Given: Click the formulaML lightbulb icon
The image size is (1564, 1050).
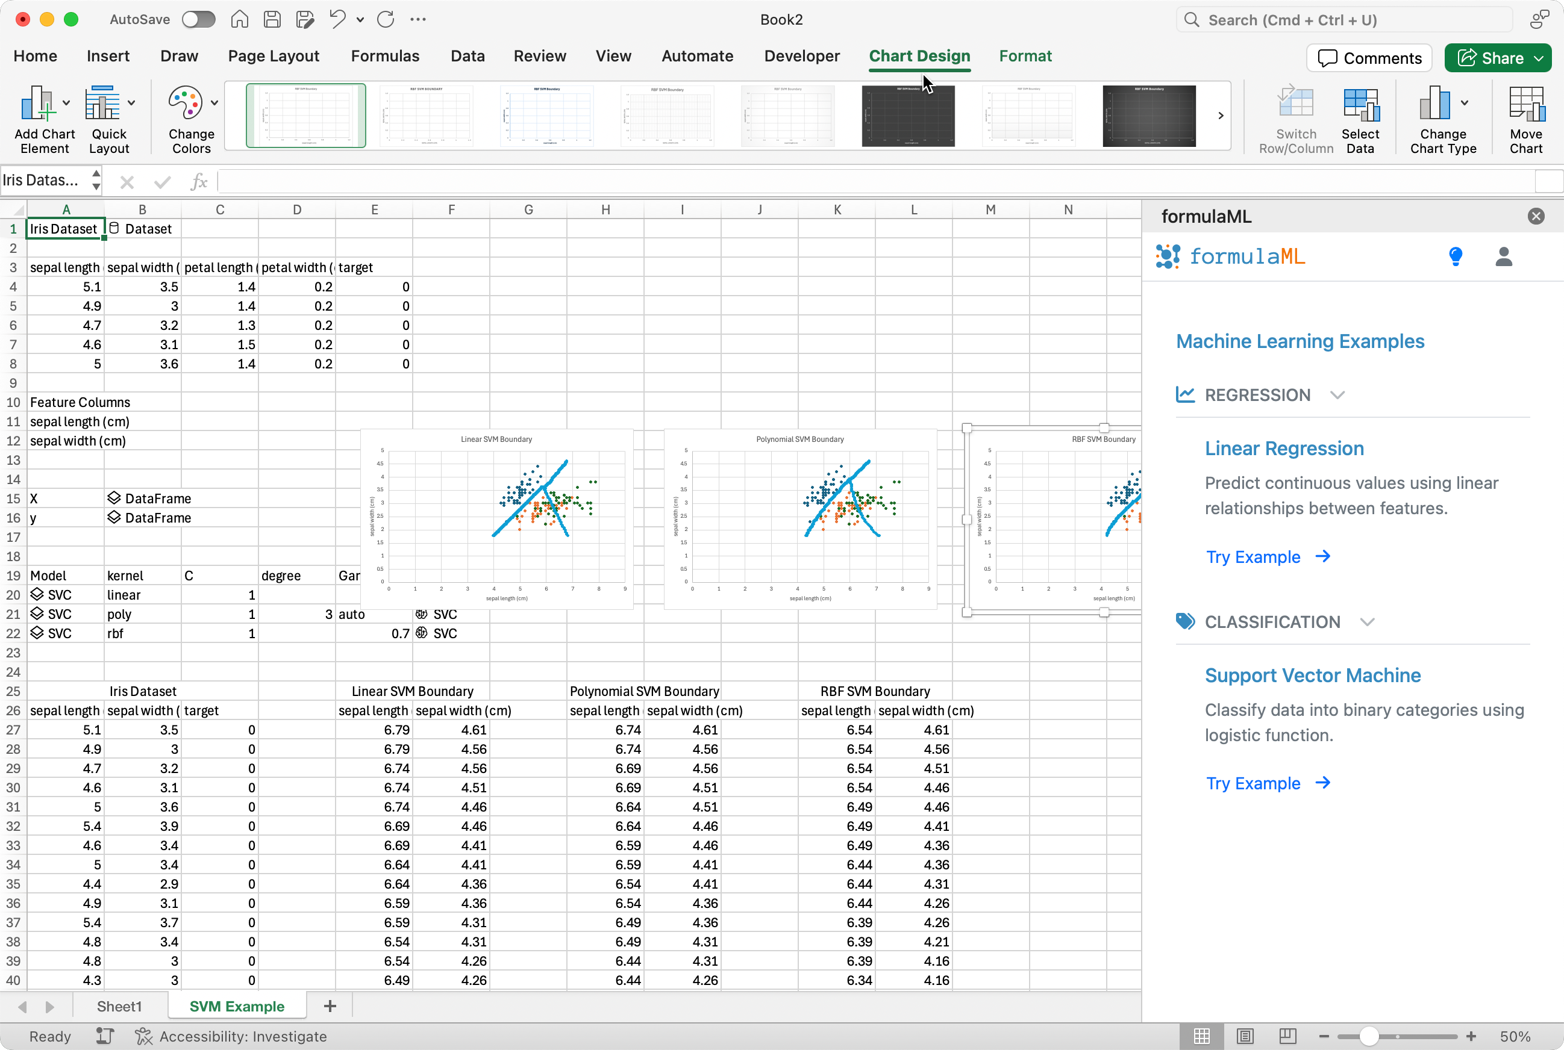Looking at the screenshot, I should pyautogui.click(x=1456, y=256).
